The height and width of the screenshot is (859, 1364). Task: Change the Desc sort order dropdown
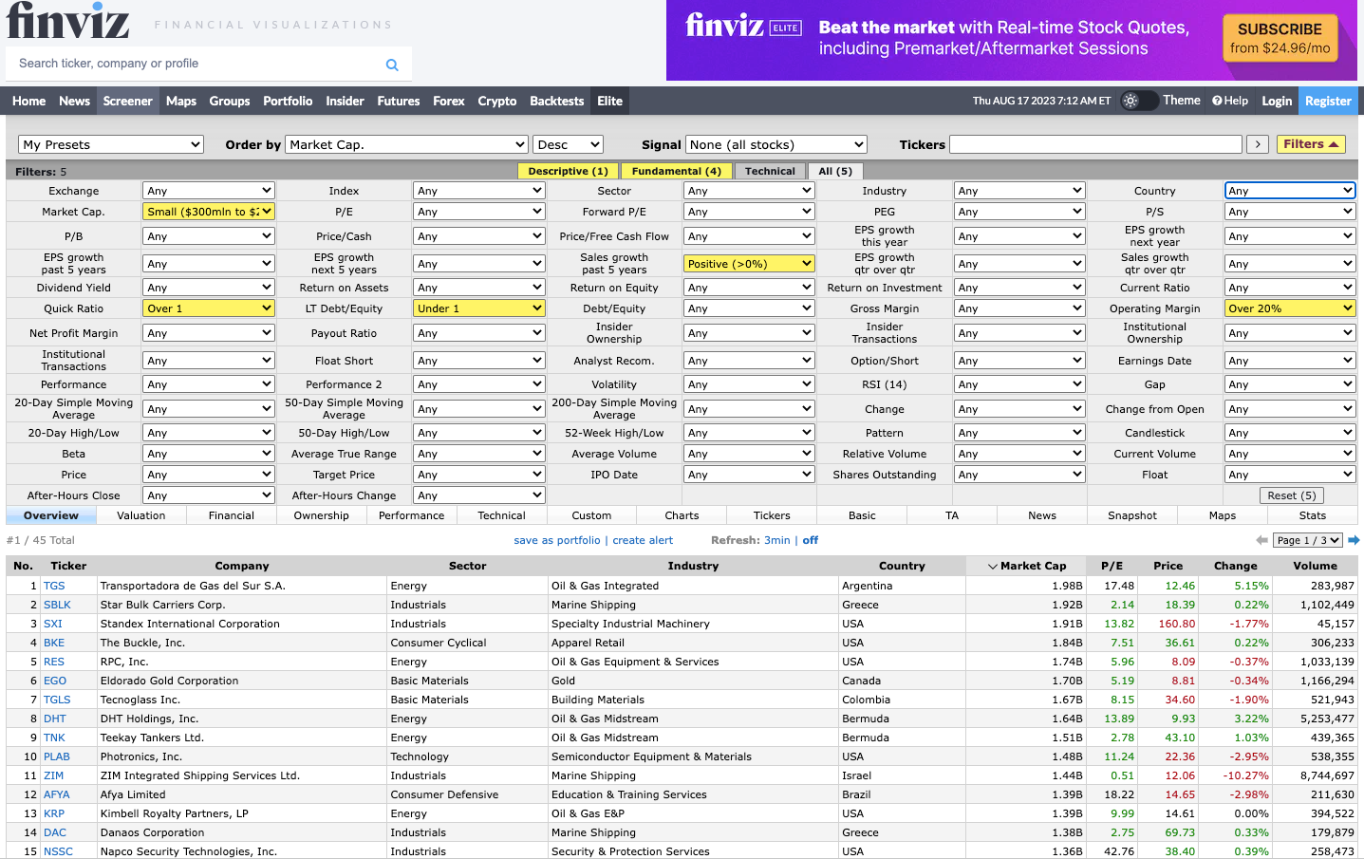pos(568,144)
